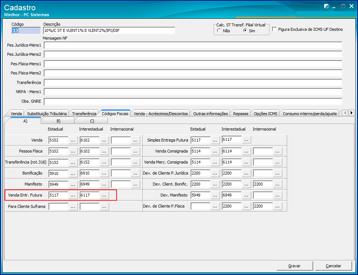358x275 pixels.
Task: Focus the Código field
Action: (x=26, y=30)
